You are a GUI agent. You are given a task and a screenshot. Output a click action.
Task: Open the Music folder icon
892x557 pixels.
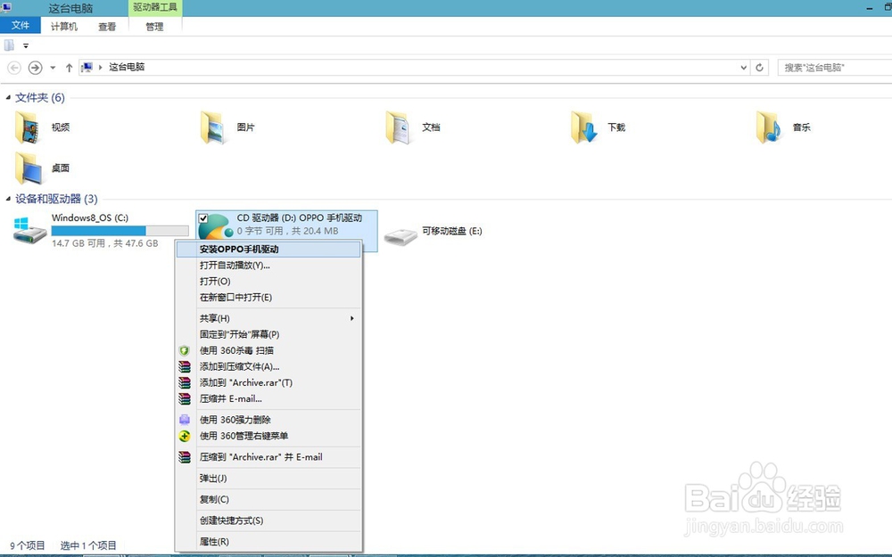point(769,127)
